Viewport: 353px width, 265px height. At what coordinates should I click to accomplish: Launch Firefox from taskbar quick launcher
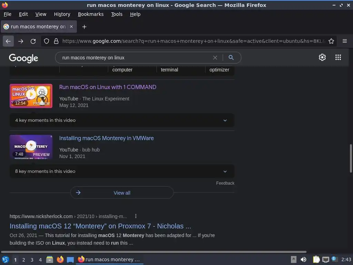60,259
